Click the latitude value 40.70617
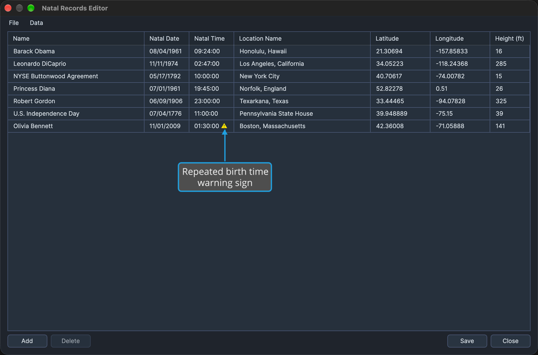 pyautogui.click(x=401, y=76)
